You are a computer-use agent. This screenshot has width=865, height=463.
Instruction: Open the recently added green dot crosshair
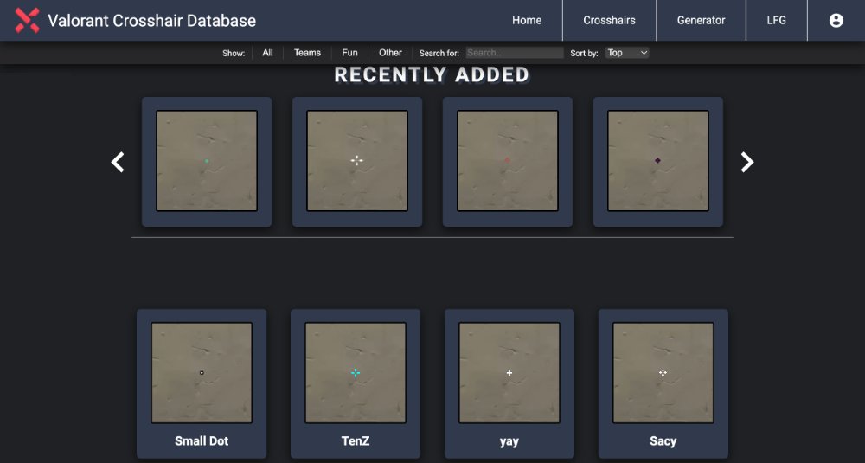point(207,161)
